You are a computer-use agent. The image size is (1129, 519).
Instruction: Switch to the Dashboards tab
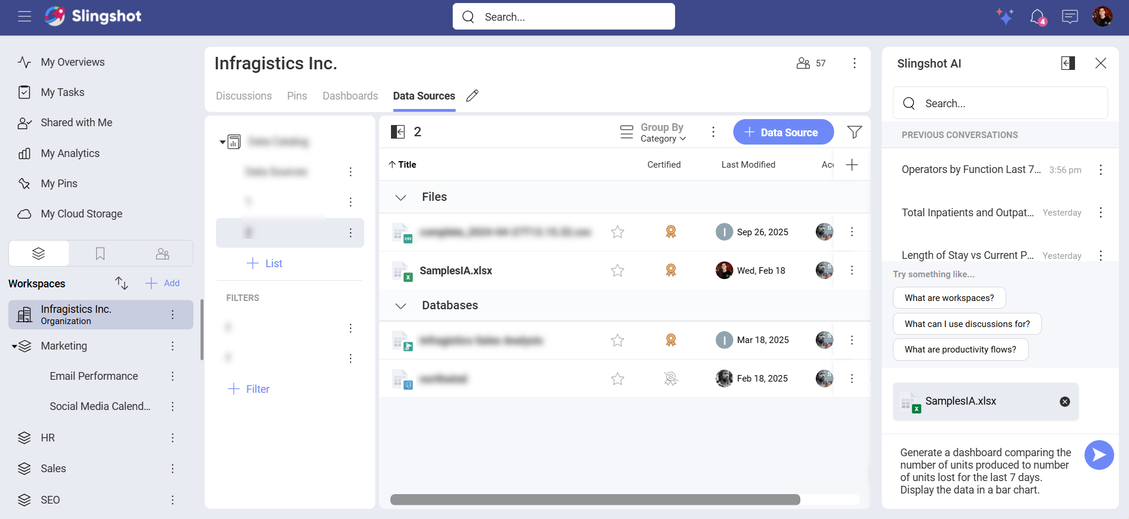350,96
